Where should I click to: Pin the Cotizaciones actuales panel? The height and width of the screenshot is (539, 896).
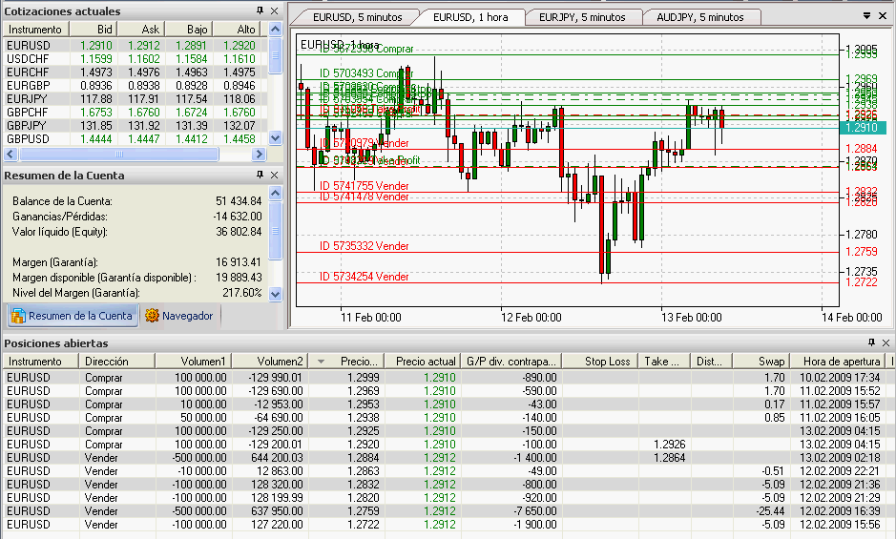260,10
